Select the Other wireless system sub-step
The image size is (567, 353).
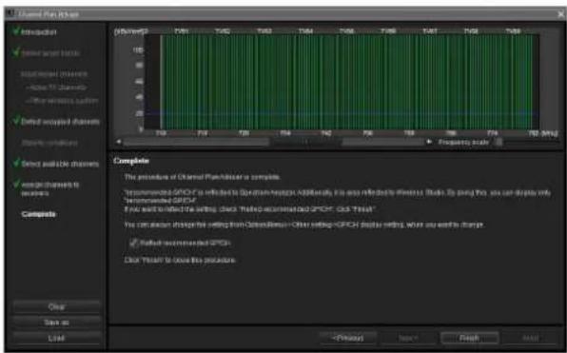point(62,101)
